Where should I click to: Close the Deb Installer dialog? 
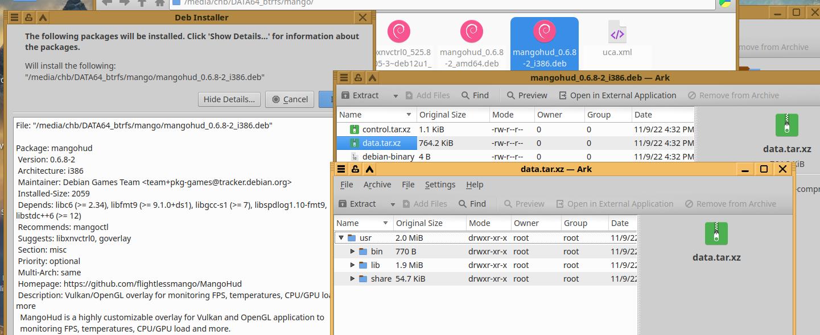click(362, 18)
